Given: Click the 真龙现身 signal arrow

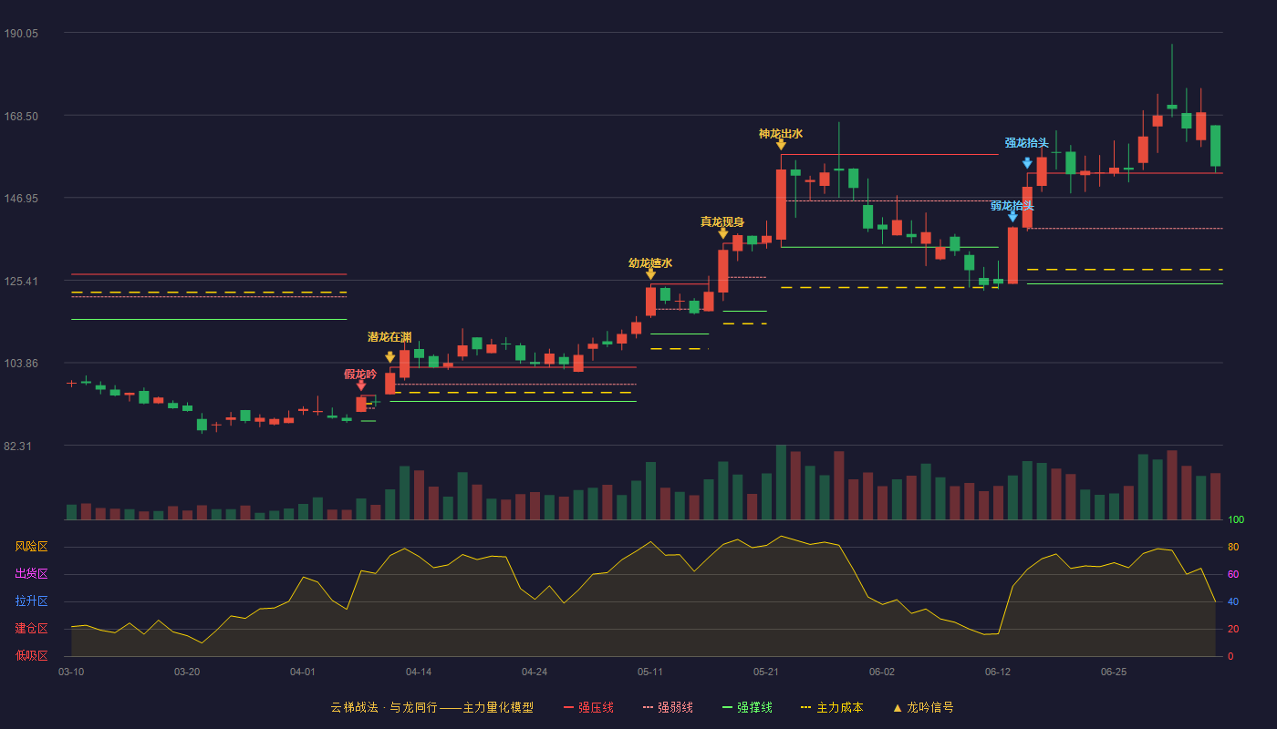Looking at the screenshot, I should click(723, 233).
